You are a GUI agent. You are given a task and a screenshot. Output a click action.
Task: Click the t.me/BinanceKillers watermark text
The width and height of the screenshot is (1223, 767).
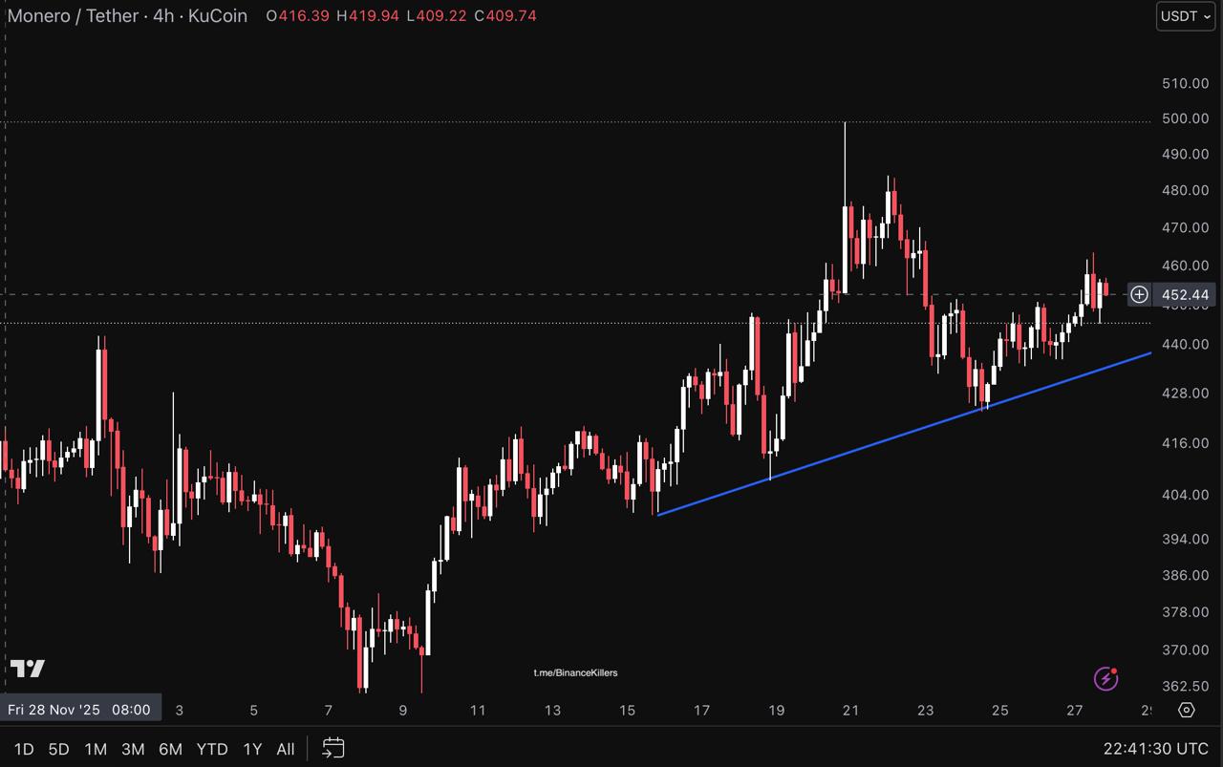coord(575,672)
